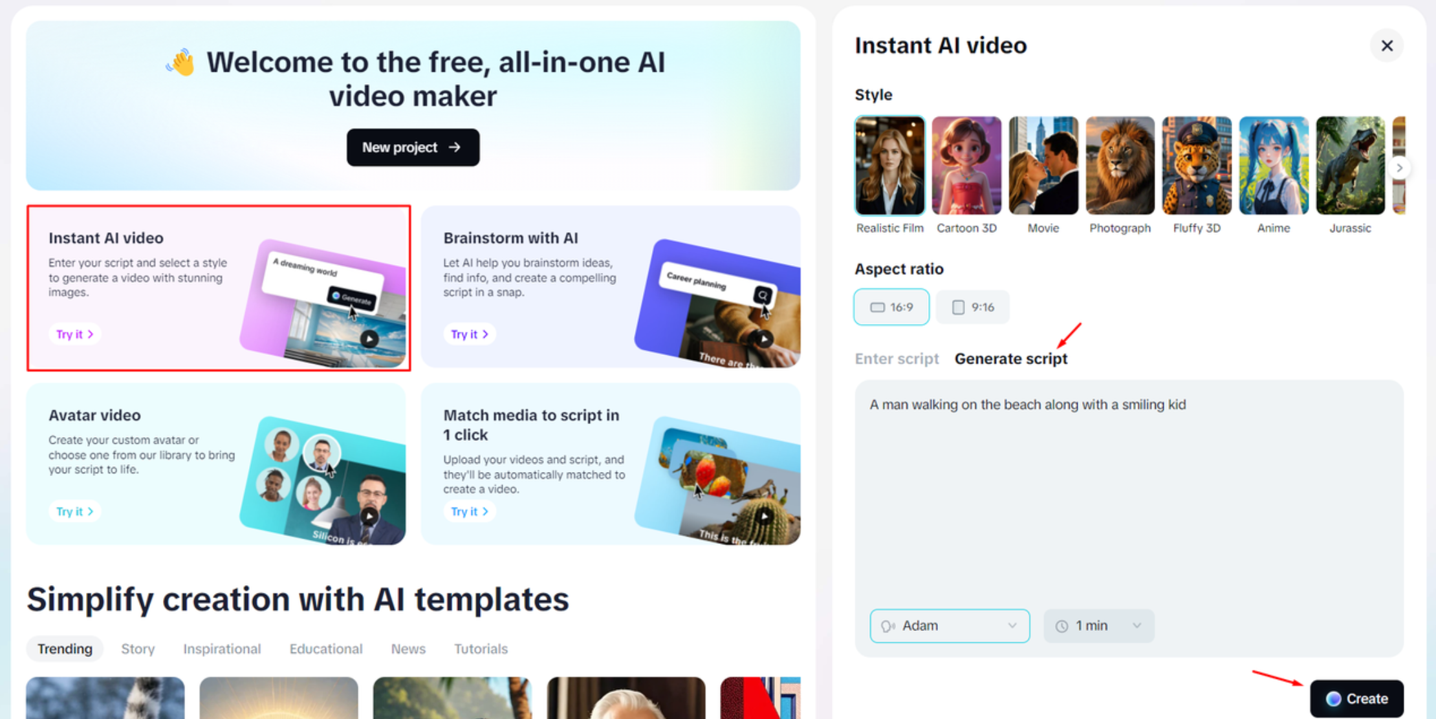The height and width of the screenshot is (719, 1436).
Task: Open the Generate script tab
Action: [1010, 359]
